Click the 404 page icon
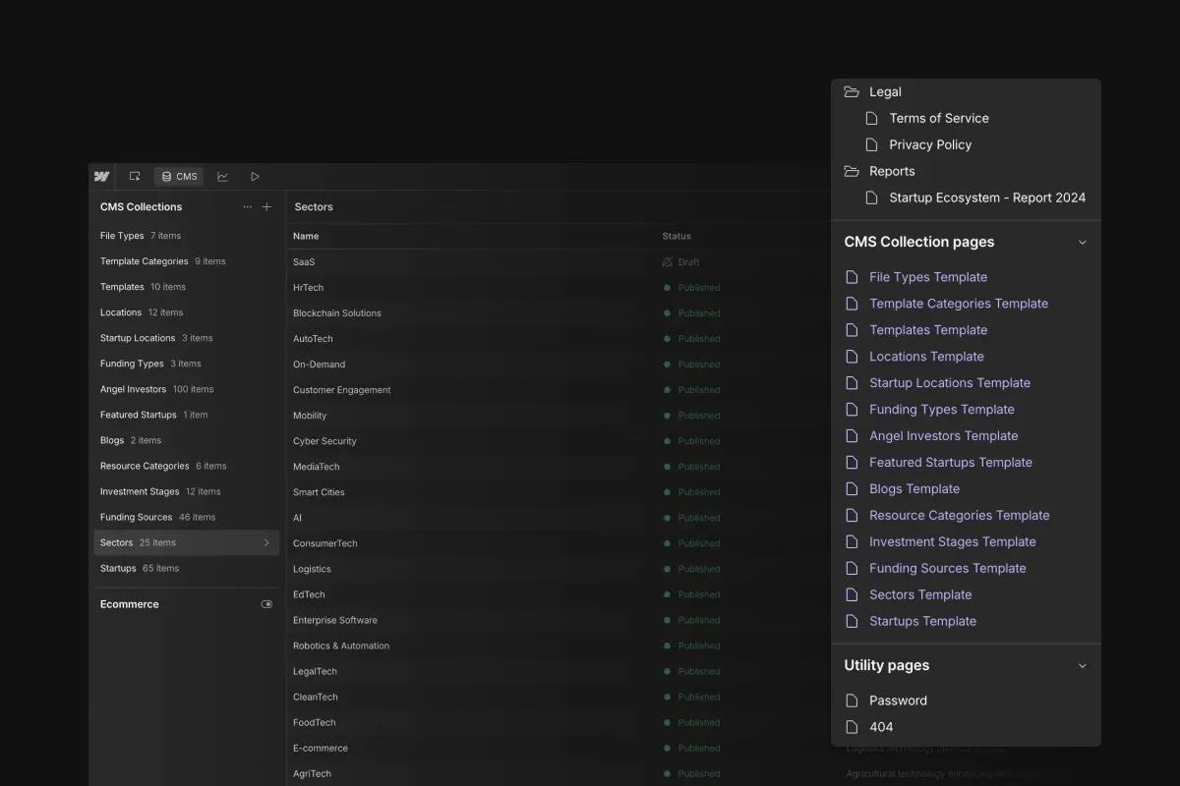The width and height of the screenshot is (1180, 786). point(852,727)
